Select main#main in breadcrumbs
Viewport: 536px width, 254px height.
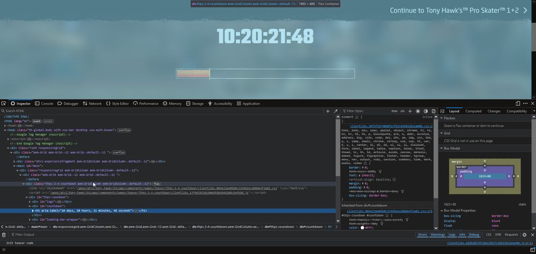point(39,227)
